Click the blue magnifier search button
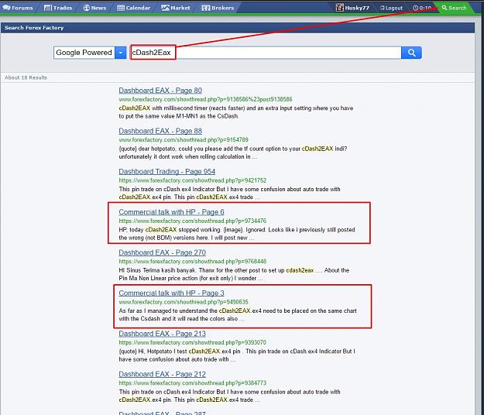484x415 pixels. (x=411, y=53)
